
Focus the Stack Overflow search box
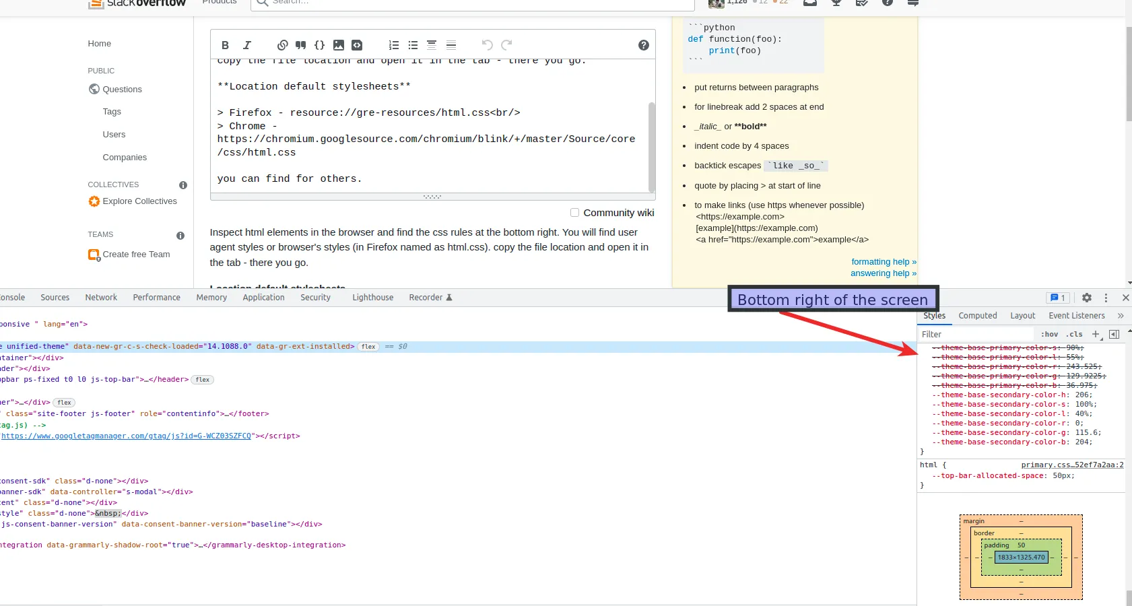(473, 3)
